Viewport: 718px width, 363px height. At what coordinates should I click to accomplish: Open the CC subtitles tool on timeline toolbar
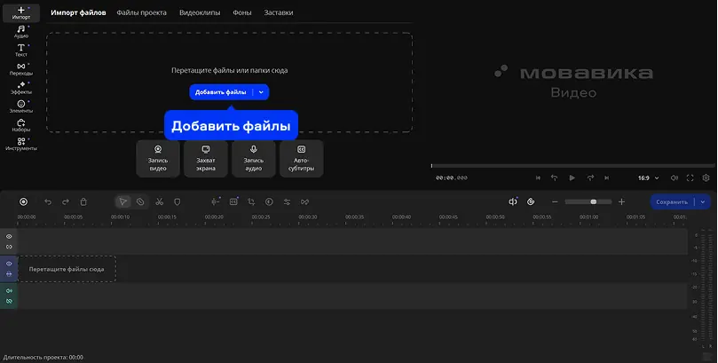233,201
